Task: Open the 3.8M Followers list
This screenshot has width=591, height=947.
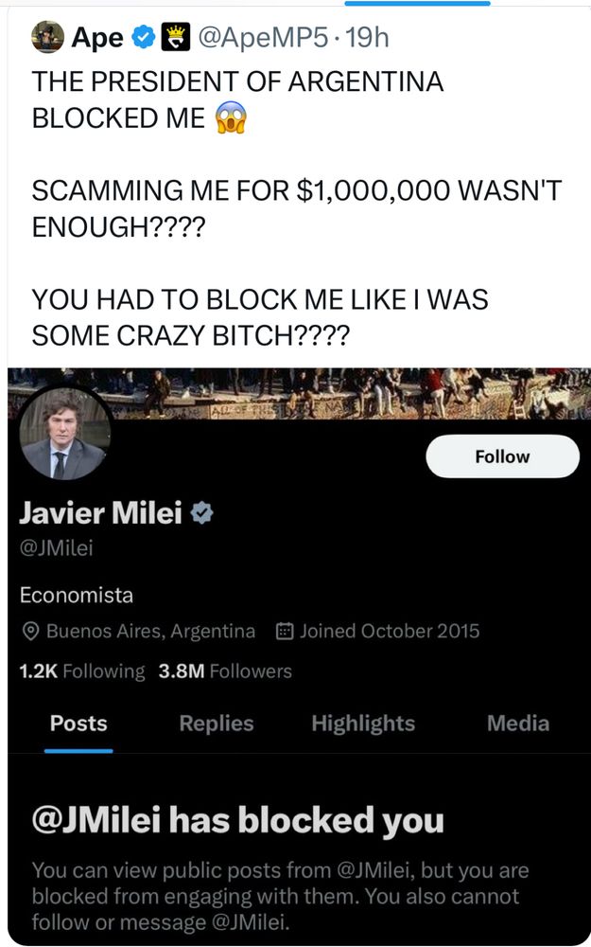Action: tap(225, 671)
